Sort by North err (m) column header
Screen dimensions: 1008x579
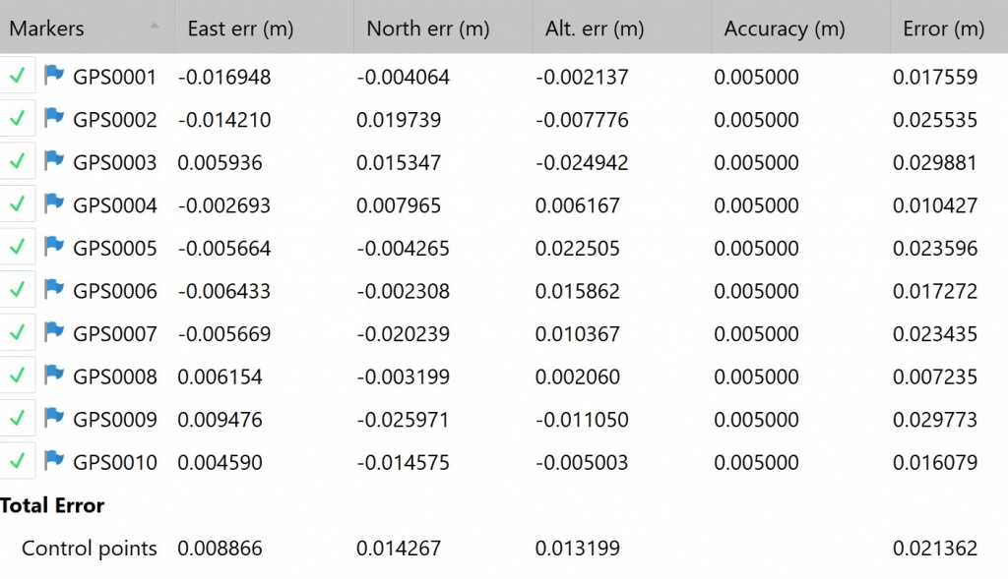pos(427,29)
